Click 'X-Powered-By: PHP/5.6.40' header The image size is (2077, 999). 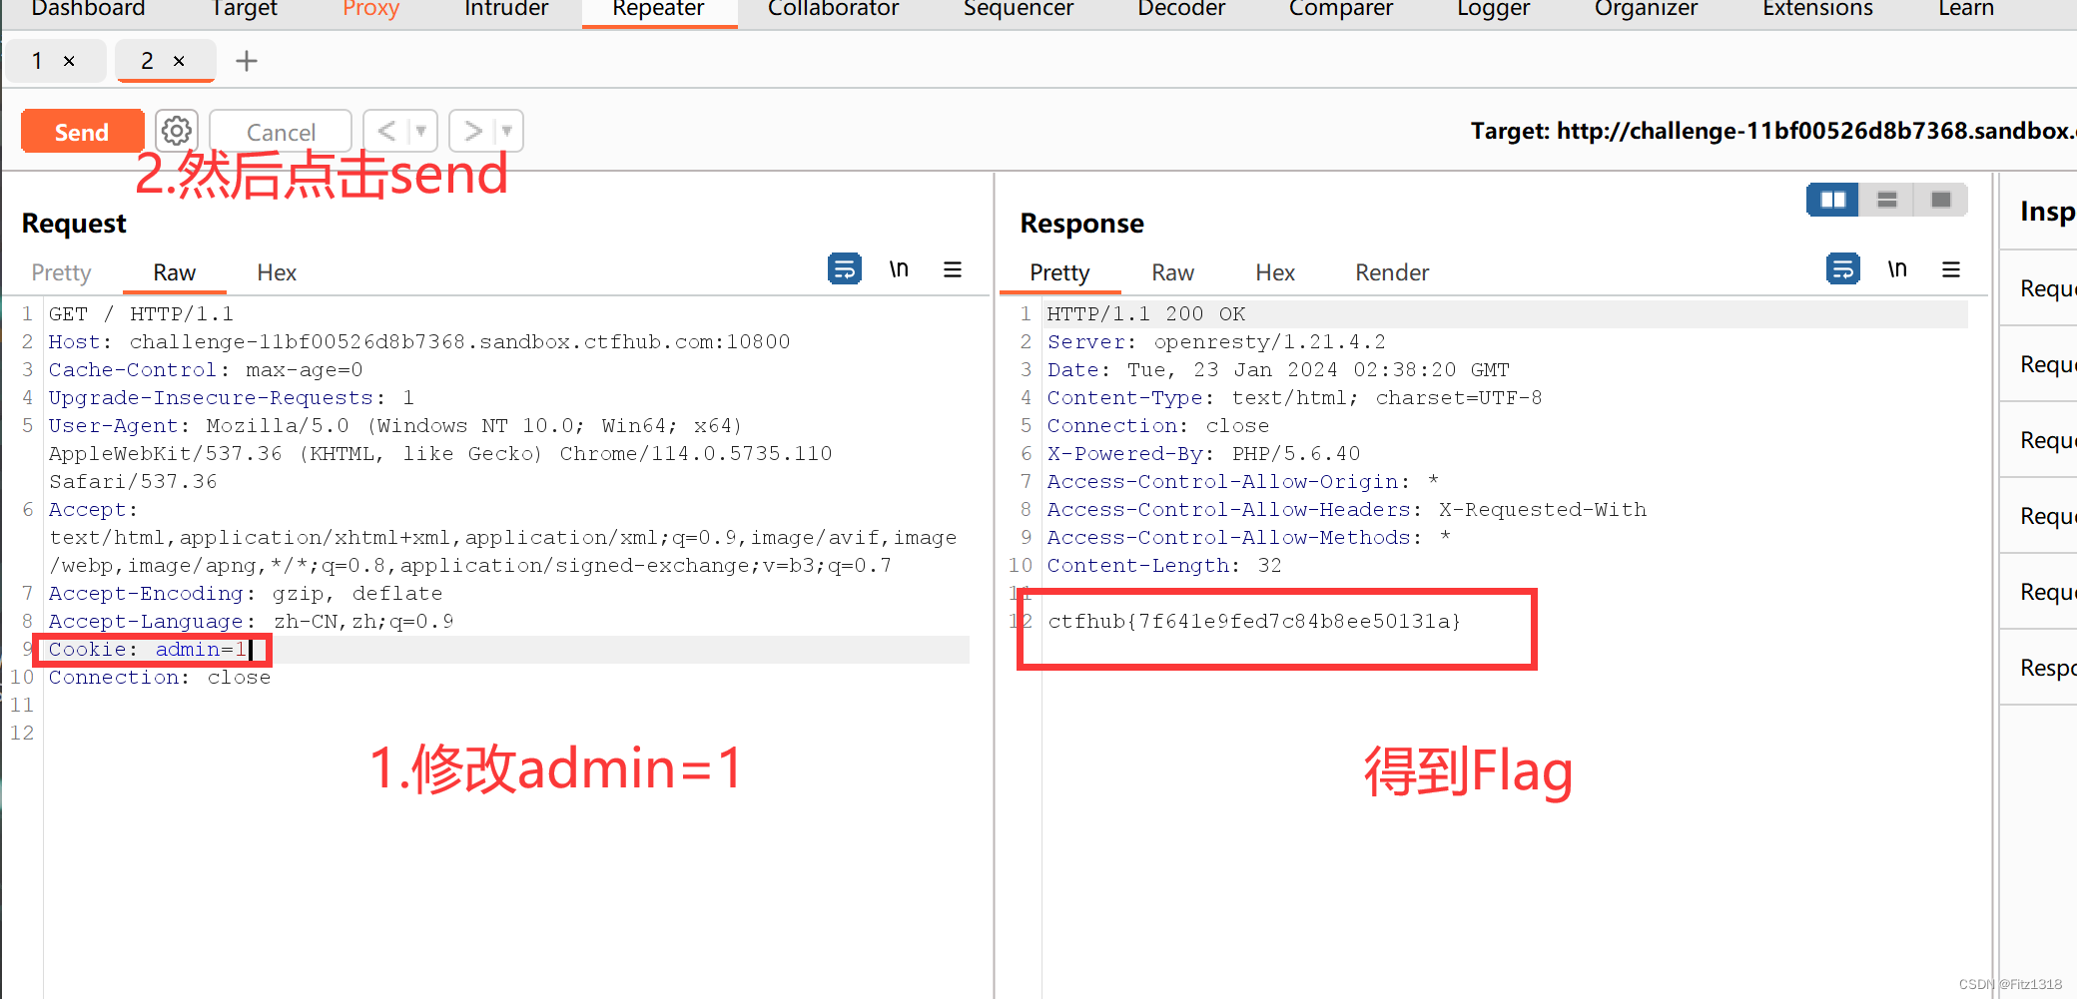pyautogui.click(x=1203, y=454)
